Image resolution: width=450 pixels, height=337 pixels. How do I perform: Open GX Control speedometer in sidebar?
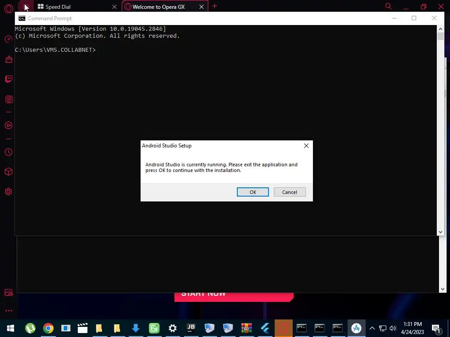(x=9, y=39)
